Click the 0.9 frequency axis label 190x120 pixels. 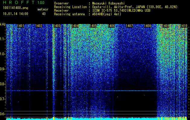coord(2,69)
